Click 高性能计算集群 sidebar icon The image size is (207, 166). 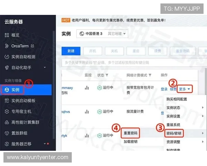pos(7,122)
